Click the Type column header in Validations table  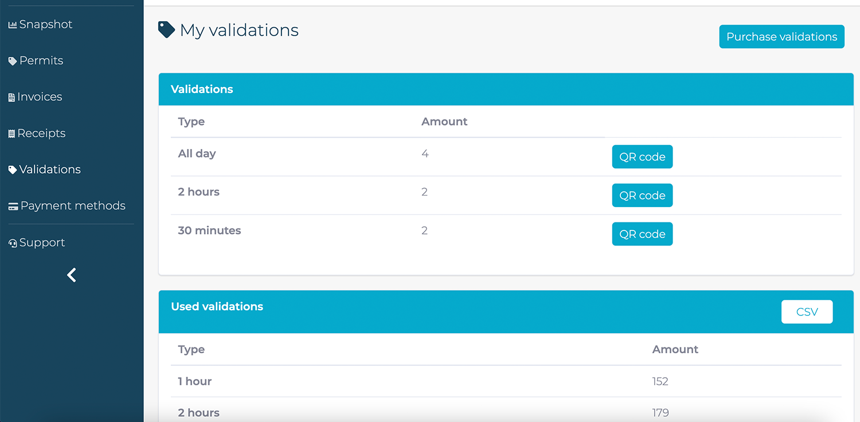click(x=191, y=122)
